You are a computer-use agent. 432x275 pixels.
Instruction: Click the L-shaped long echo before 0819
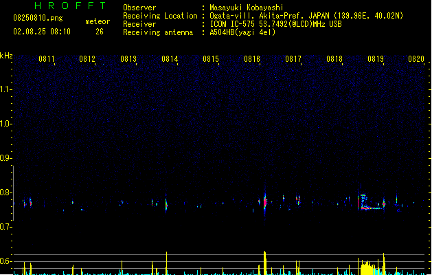click(x=372, y=202)
